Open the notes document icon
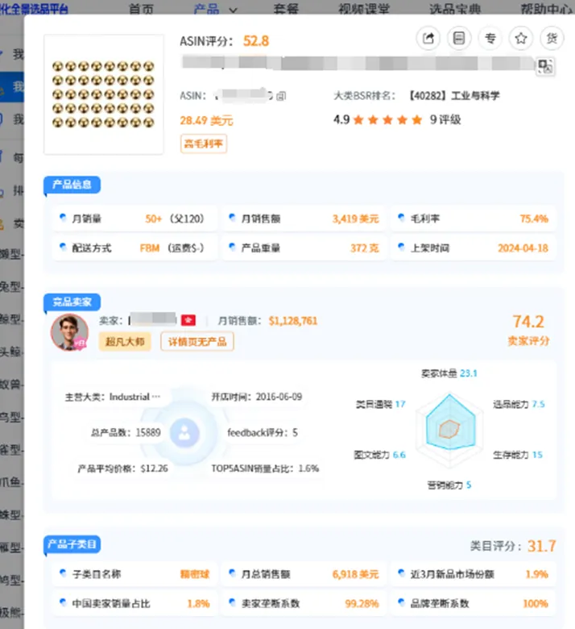 459,39
